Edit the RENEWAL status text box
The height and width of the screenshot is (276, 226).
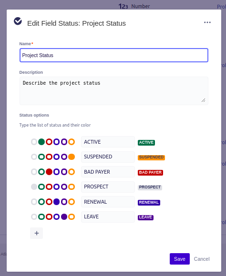[x=108, y=202]
